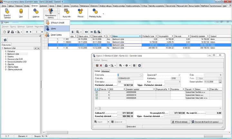This screenshot has height=139, width=232.
Task: Click the Křížové doklady button
Action: pos(180,122)
